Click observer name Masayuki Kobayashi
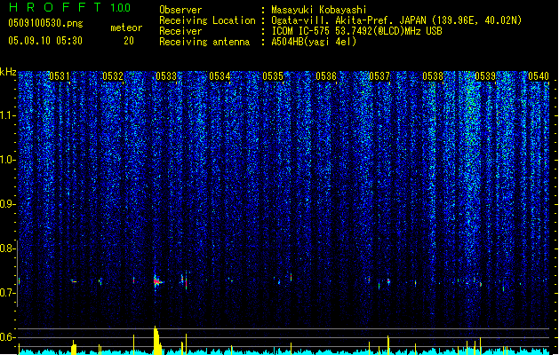 (319, 10)
